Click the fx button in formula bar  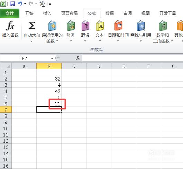click(78, 58)
